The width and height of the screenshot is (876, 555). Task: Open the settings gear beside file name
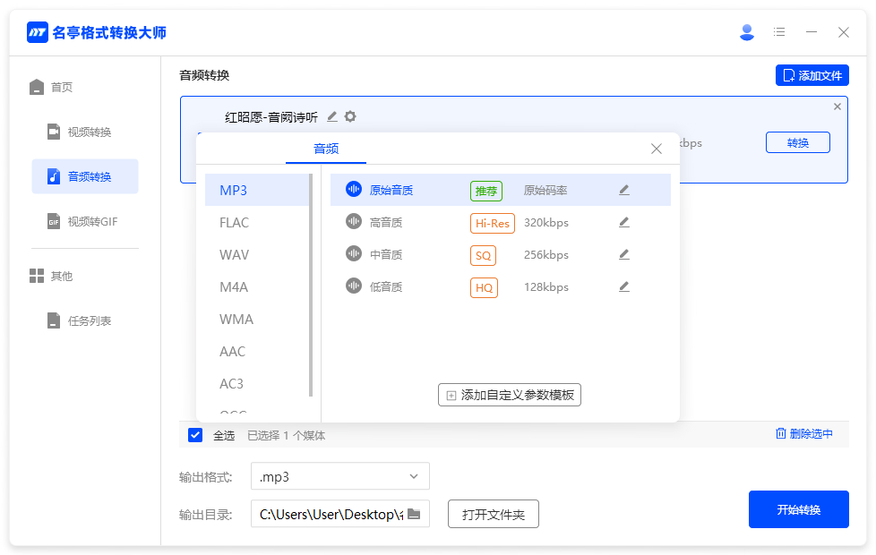pos(350,116)
